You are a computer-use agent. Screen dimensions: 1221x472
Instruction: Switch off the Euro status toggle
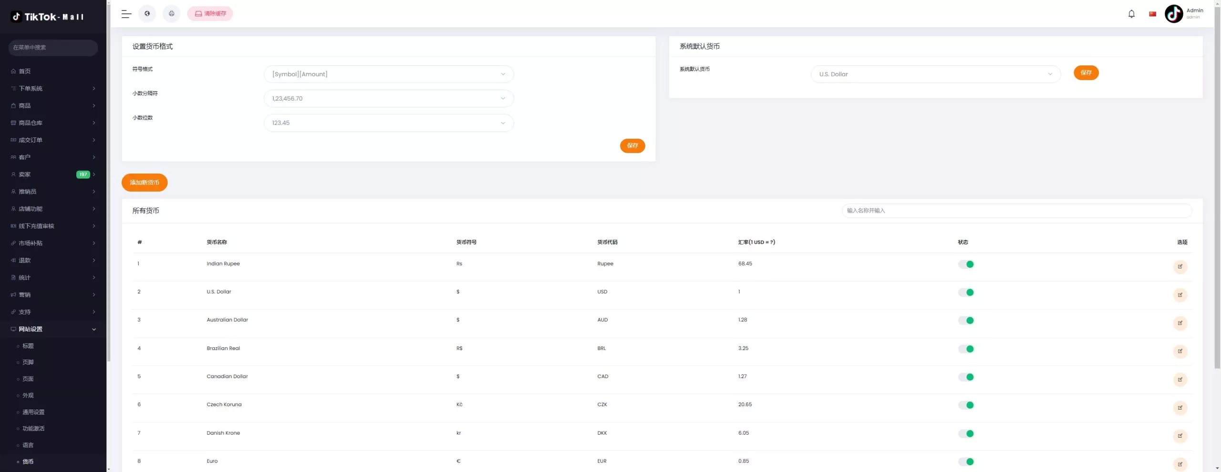point(966,462)
